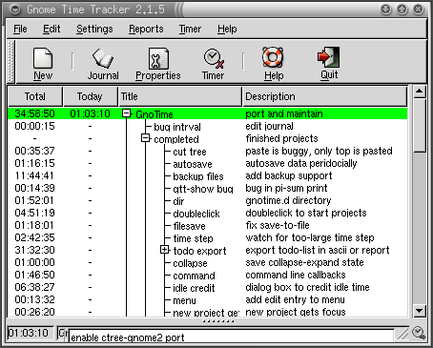Click the total time 31:32:30

coord(34,250)
